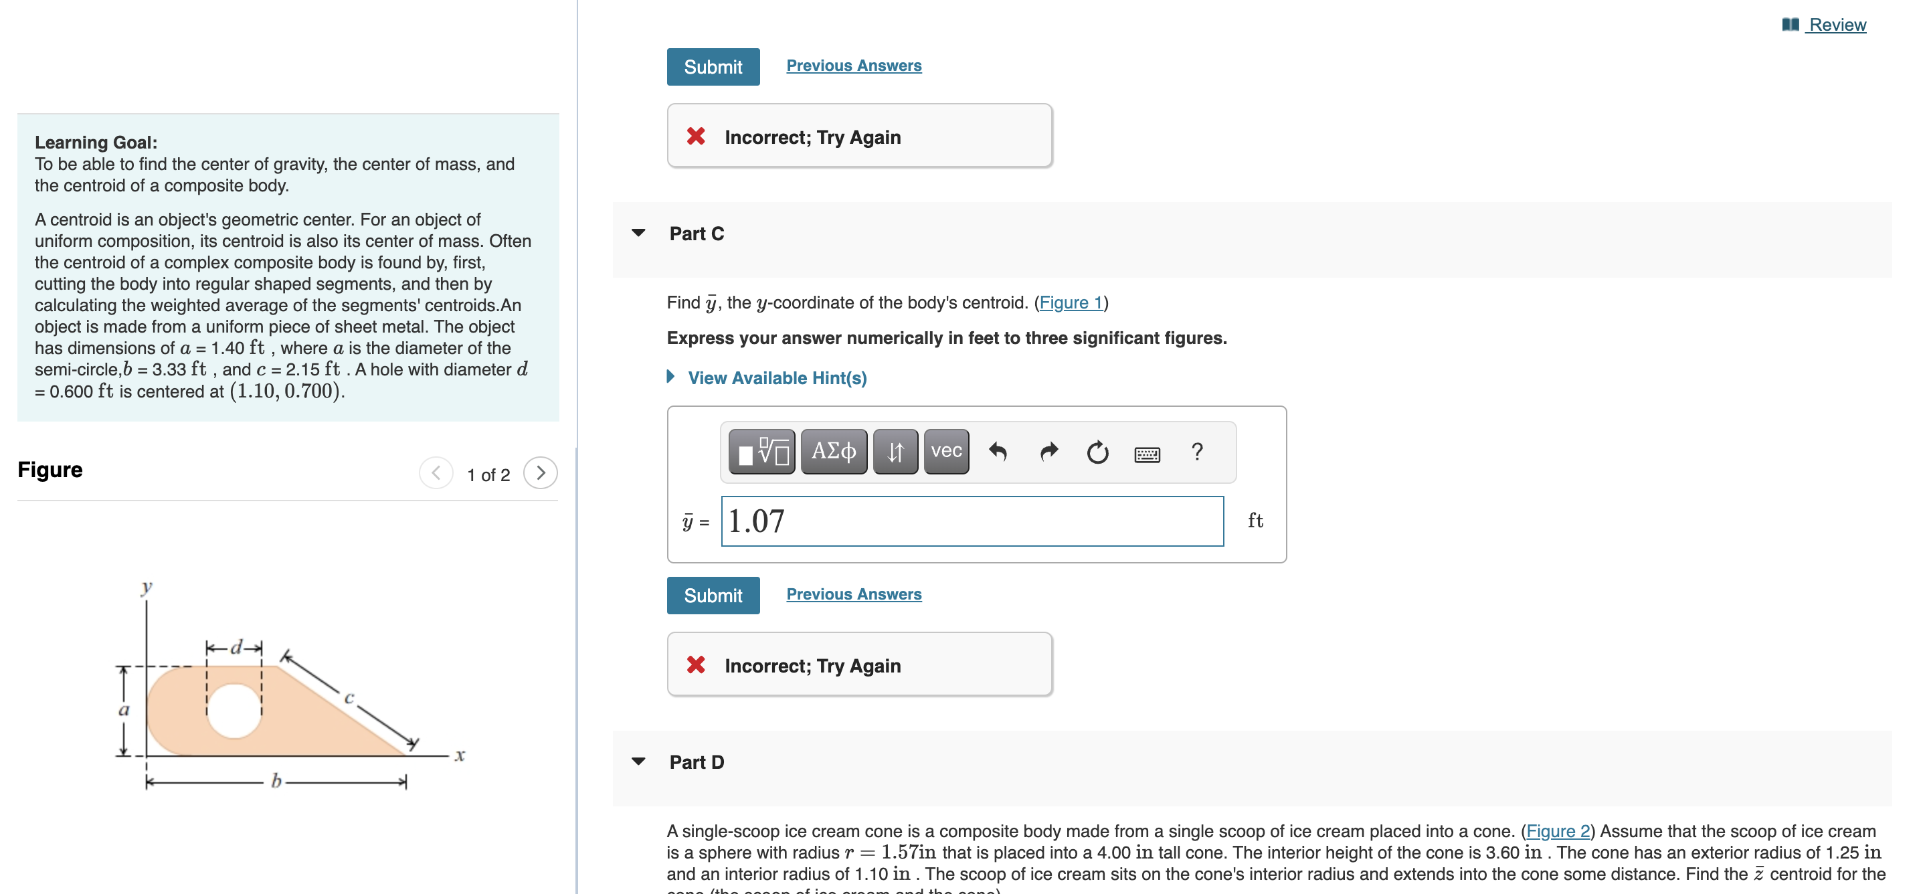This screenshot has height=894, width=1927.
Task: Click the undo arrow in the answer toolbar
Action: click(x=999, y=451)
